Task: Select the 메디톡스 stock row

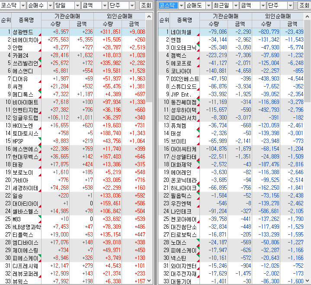Action: coord(73,94)
